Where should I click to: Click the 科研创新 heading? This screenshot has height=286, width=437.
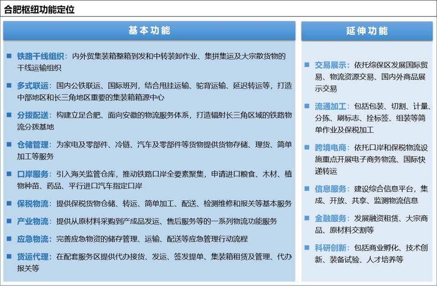point(330,248)
